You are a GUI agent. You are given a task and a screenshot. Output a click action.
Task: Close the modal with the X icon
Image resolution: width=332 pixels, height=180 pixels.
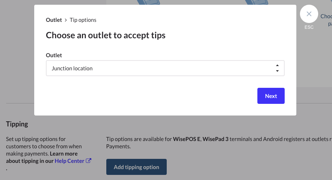point(309,14)
